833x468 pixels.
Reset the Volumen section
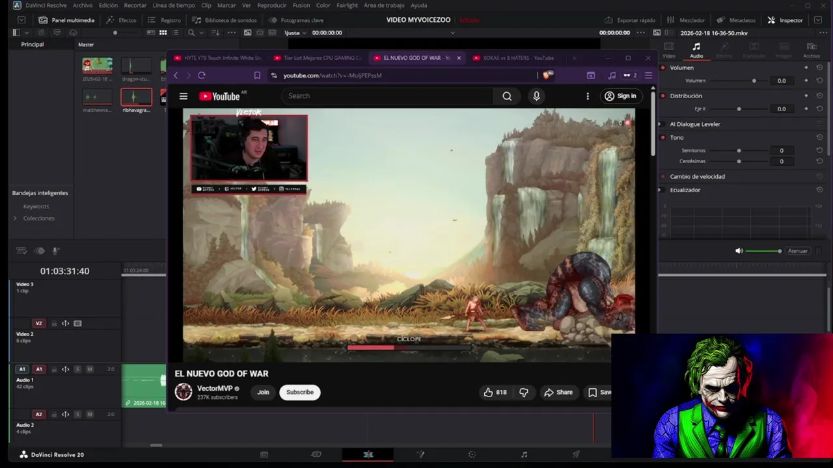click(819, 68)
